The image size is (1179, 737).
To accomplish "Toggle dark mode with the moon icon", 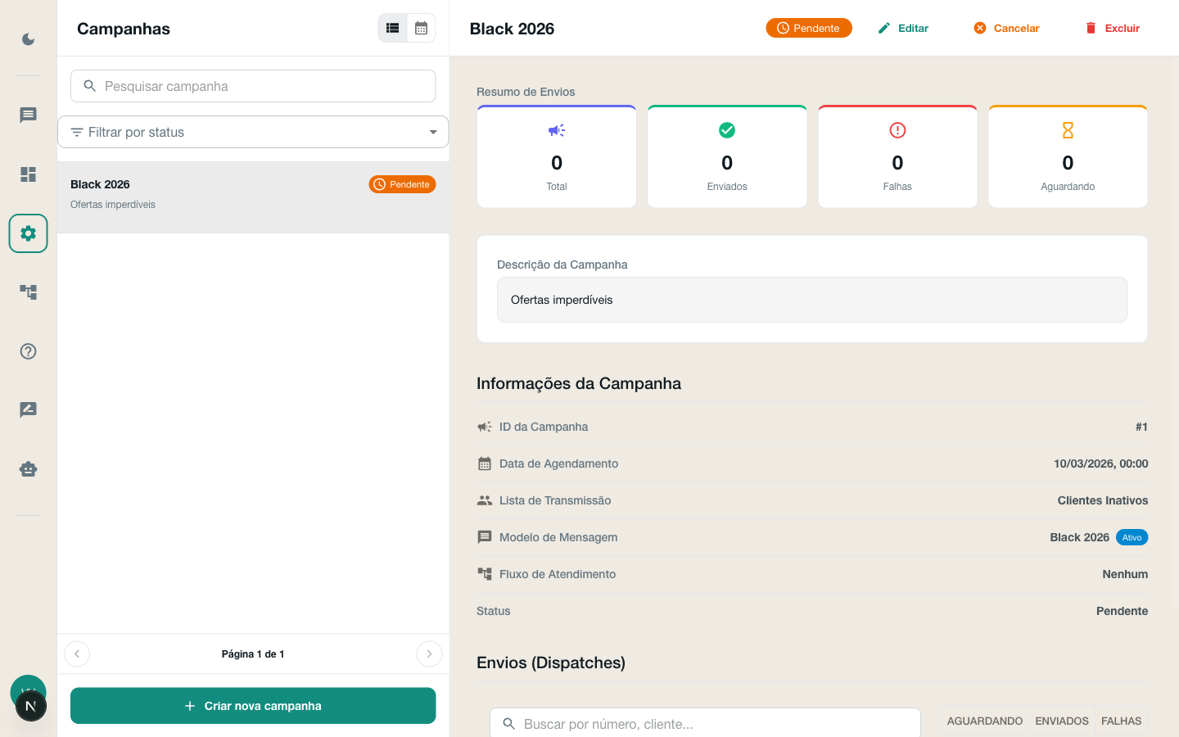I will (x=28, y=38).
